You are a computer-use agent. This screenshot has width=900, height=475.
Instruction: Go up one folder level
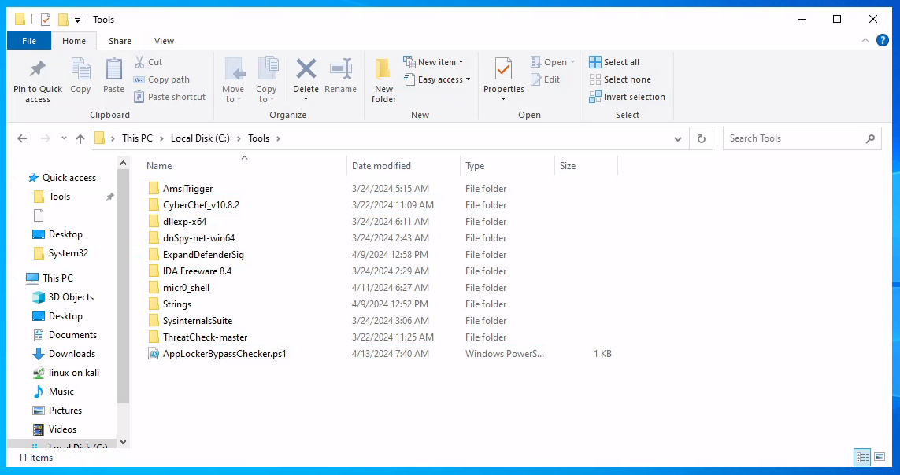point(80,138)
